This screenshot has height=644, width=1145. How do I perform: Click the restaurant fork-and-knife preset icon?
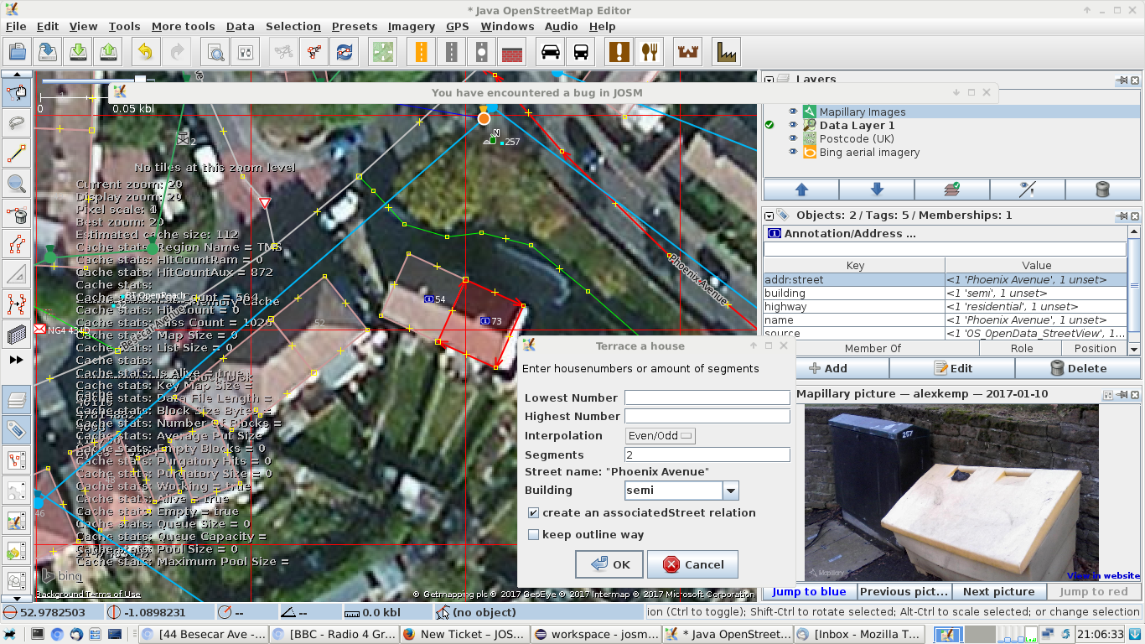(x=649, y=52)
